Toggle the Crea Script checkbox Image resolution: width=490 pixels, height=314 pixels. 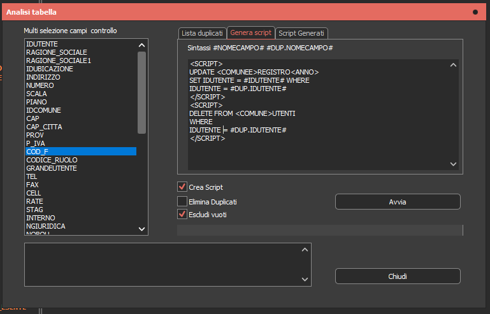182,187
